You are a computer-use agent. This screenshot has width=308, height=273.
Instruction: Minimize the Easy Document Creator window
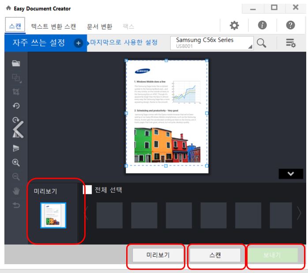(253, 9)
